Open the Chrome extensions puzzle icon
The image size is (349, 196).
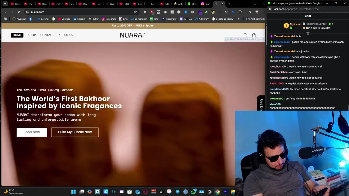tap(240, 12)
